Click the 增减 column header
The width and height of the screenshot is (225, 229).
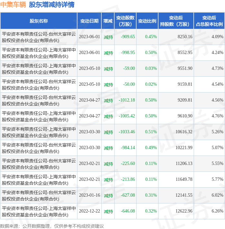click(108, 21)
